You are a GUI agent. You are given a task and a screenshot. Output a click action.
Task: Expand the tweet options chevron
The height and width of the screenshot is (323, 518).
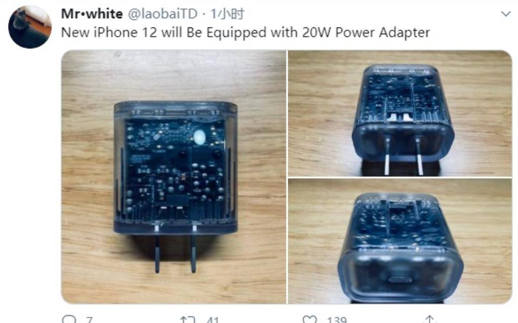click(x=506, y=14)
